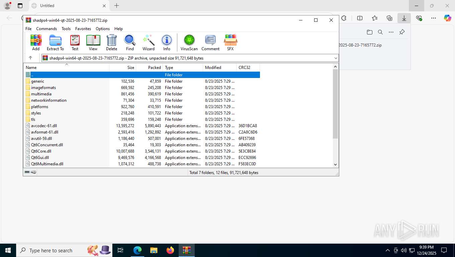Open the Commands menu
The width and height of the screenshot is (455, 257).
[x=47, y=29]
